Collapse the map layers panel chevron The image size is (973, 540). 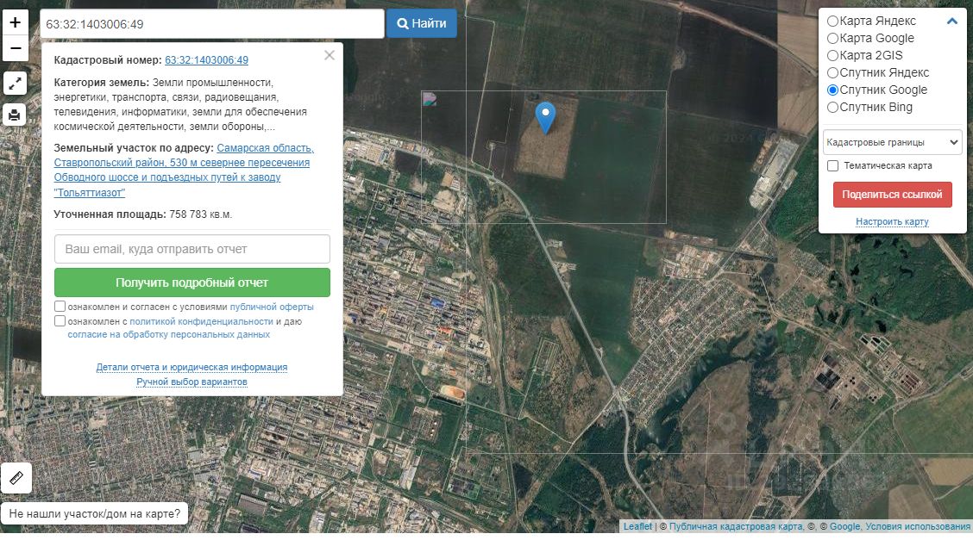pyautogui.click(x=952, y=21)
